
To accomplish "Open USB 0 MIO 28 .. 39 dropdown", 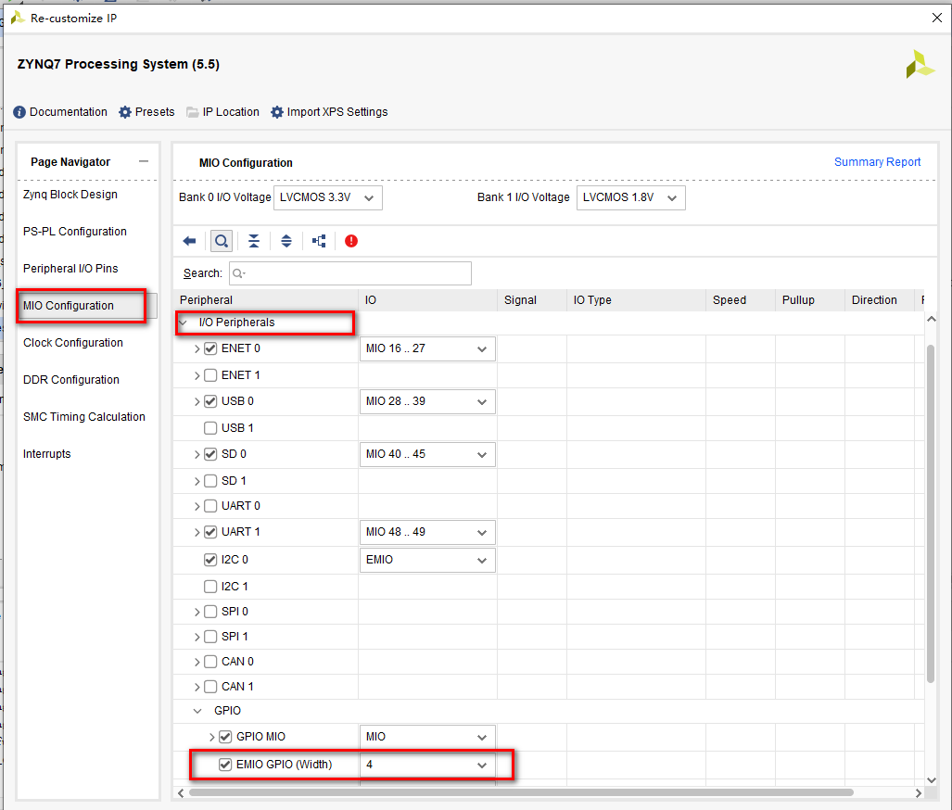I will [427, 402].
